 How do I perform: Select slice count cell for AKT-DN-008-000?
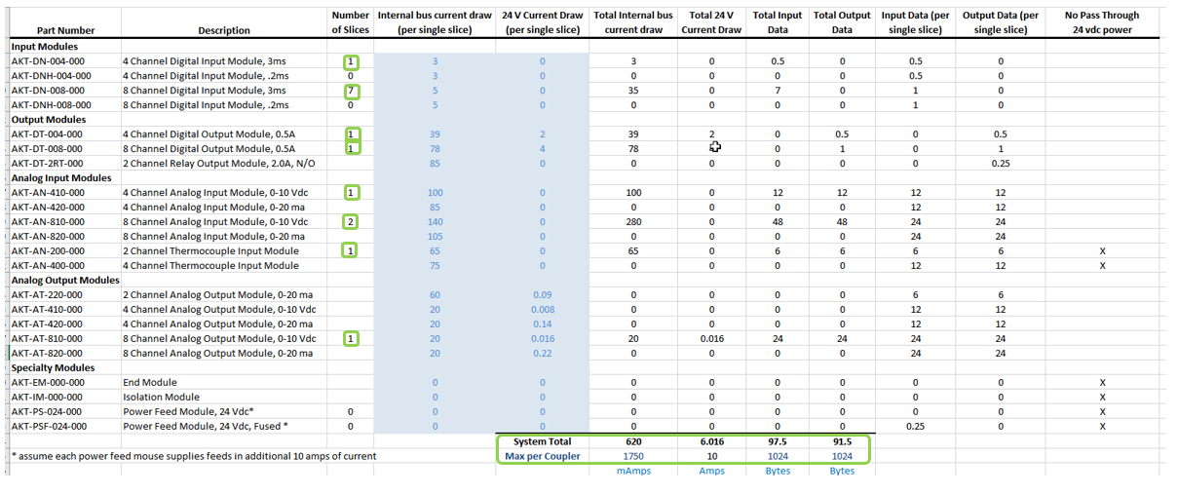pos(351,92)
